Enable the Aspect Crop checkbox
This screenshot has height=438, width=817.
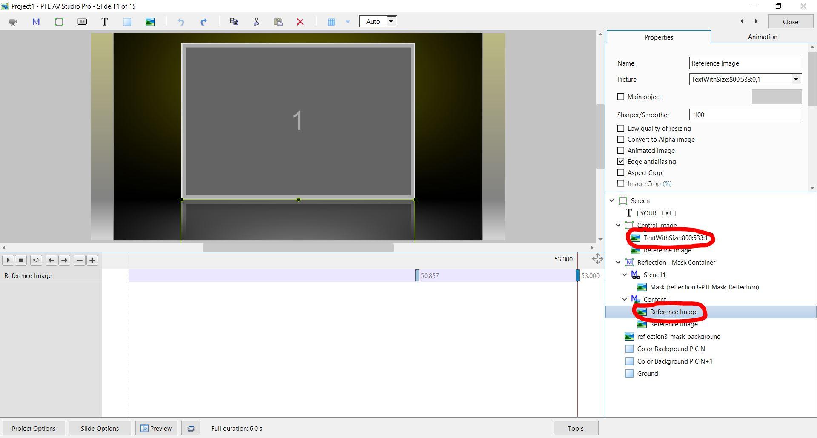pos(621,173)
